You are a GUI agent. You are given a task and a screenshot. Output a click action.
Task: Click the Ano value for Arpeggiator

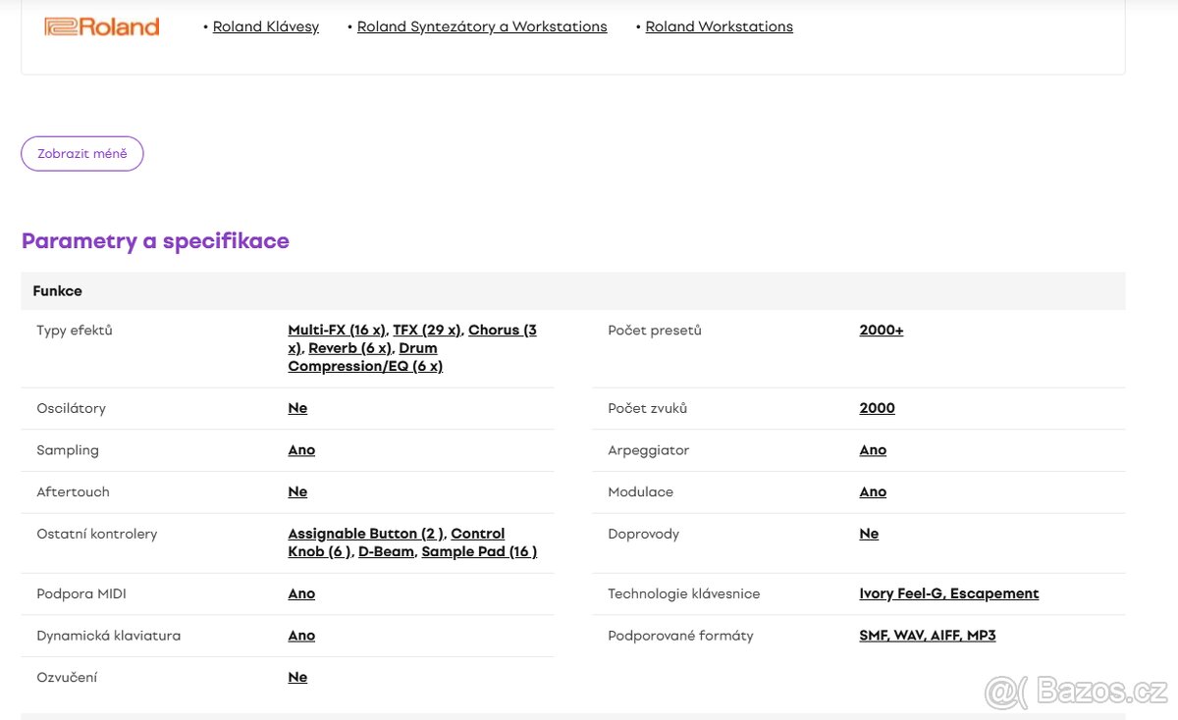point(873,450)
